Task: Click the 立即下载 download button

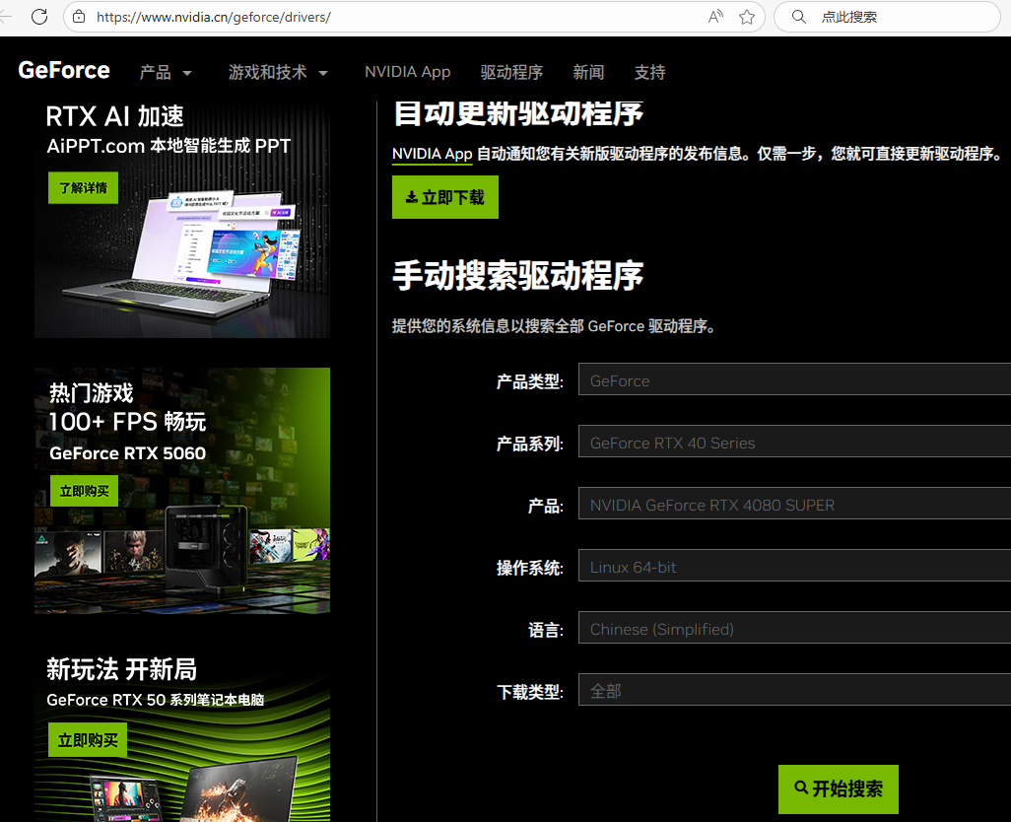Action: [444, 197]
